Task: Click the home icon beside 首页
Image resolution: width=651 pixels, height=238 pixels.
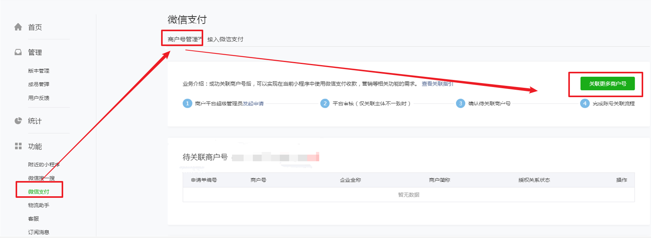Action: [x=18, y=27]
